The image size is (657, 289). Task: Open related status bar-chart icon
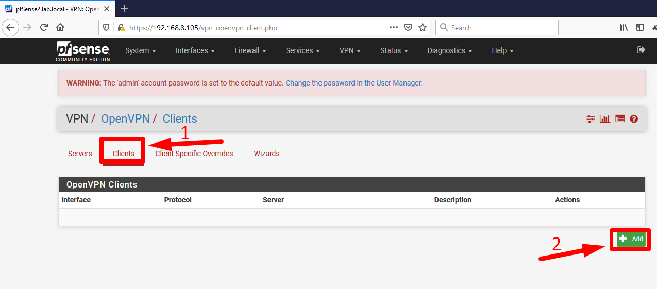pos(605,119)
